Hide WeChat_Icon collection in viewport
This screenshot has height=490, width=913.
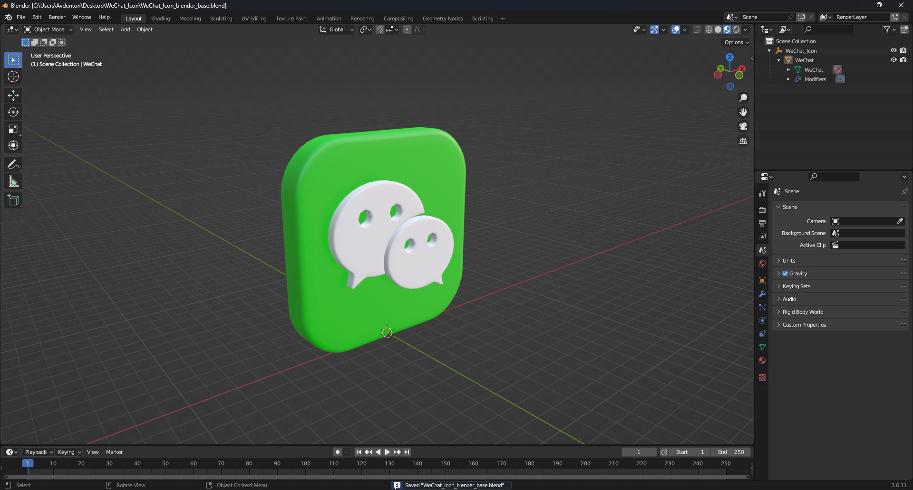point(894,50)
